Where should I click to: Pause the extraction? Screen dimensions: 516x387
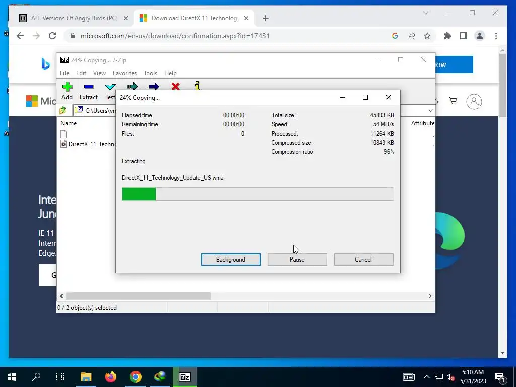[297, 260]
